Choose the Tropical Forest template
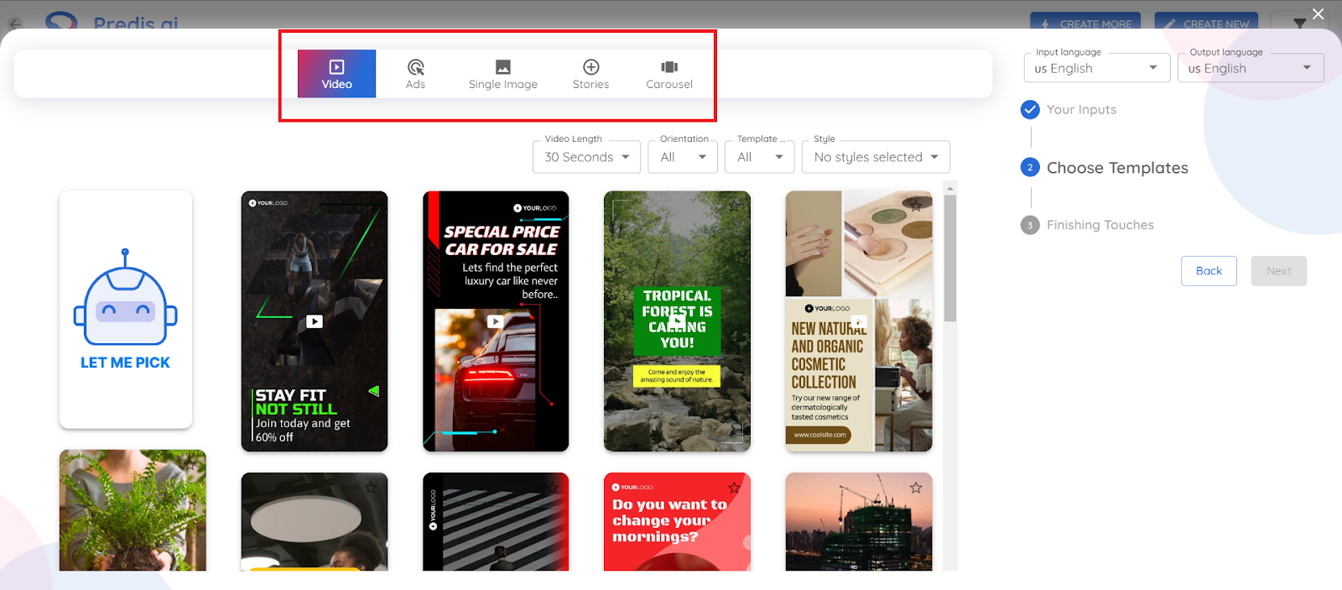The width and height of the screenshot is (1342, 590). coord(677,321)
